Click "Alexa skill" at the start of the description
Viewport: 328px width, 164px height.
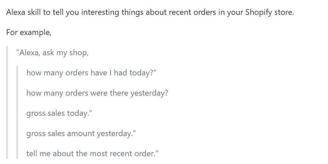pyautogui.click(x=23, y=13)
